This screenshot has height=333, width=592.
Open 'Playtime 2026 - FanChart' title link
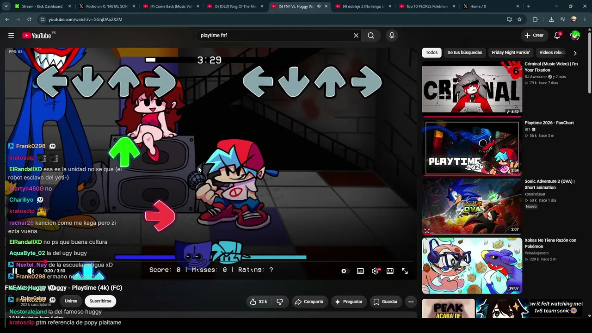point(549,123)
